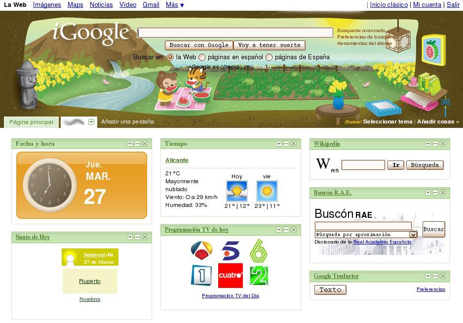Image resolution: width=463 pixels, height=323 pixels.
Task: Open the Fecha y hora gadget menu
Action: click(130, 144)
